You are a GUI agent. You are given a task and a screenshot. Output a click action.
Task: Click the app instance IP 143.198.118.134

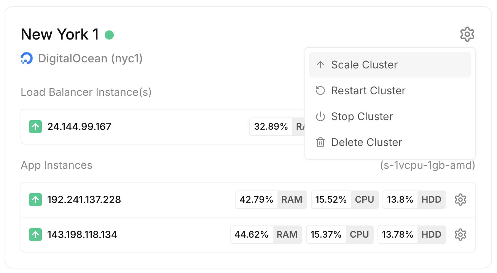pos(82,235)
